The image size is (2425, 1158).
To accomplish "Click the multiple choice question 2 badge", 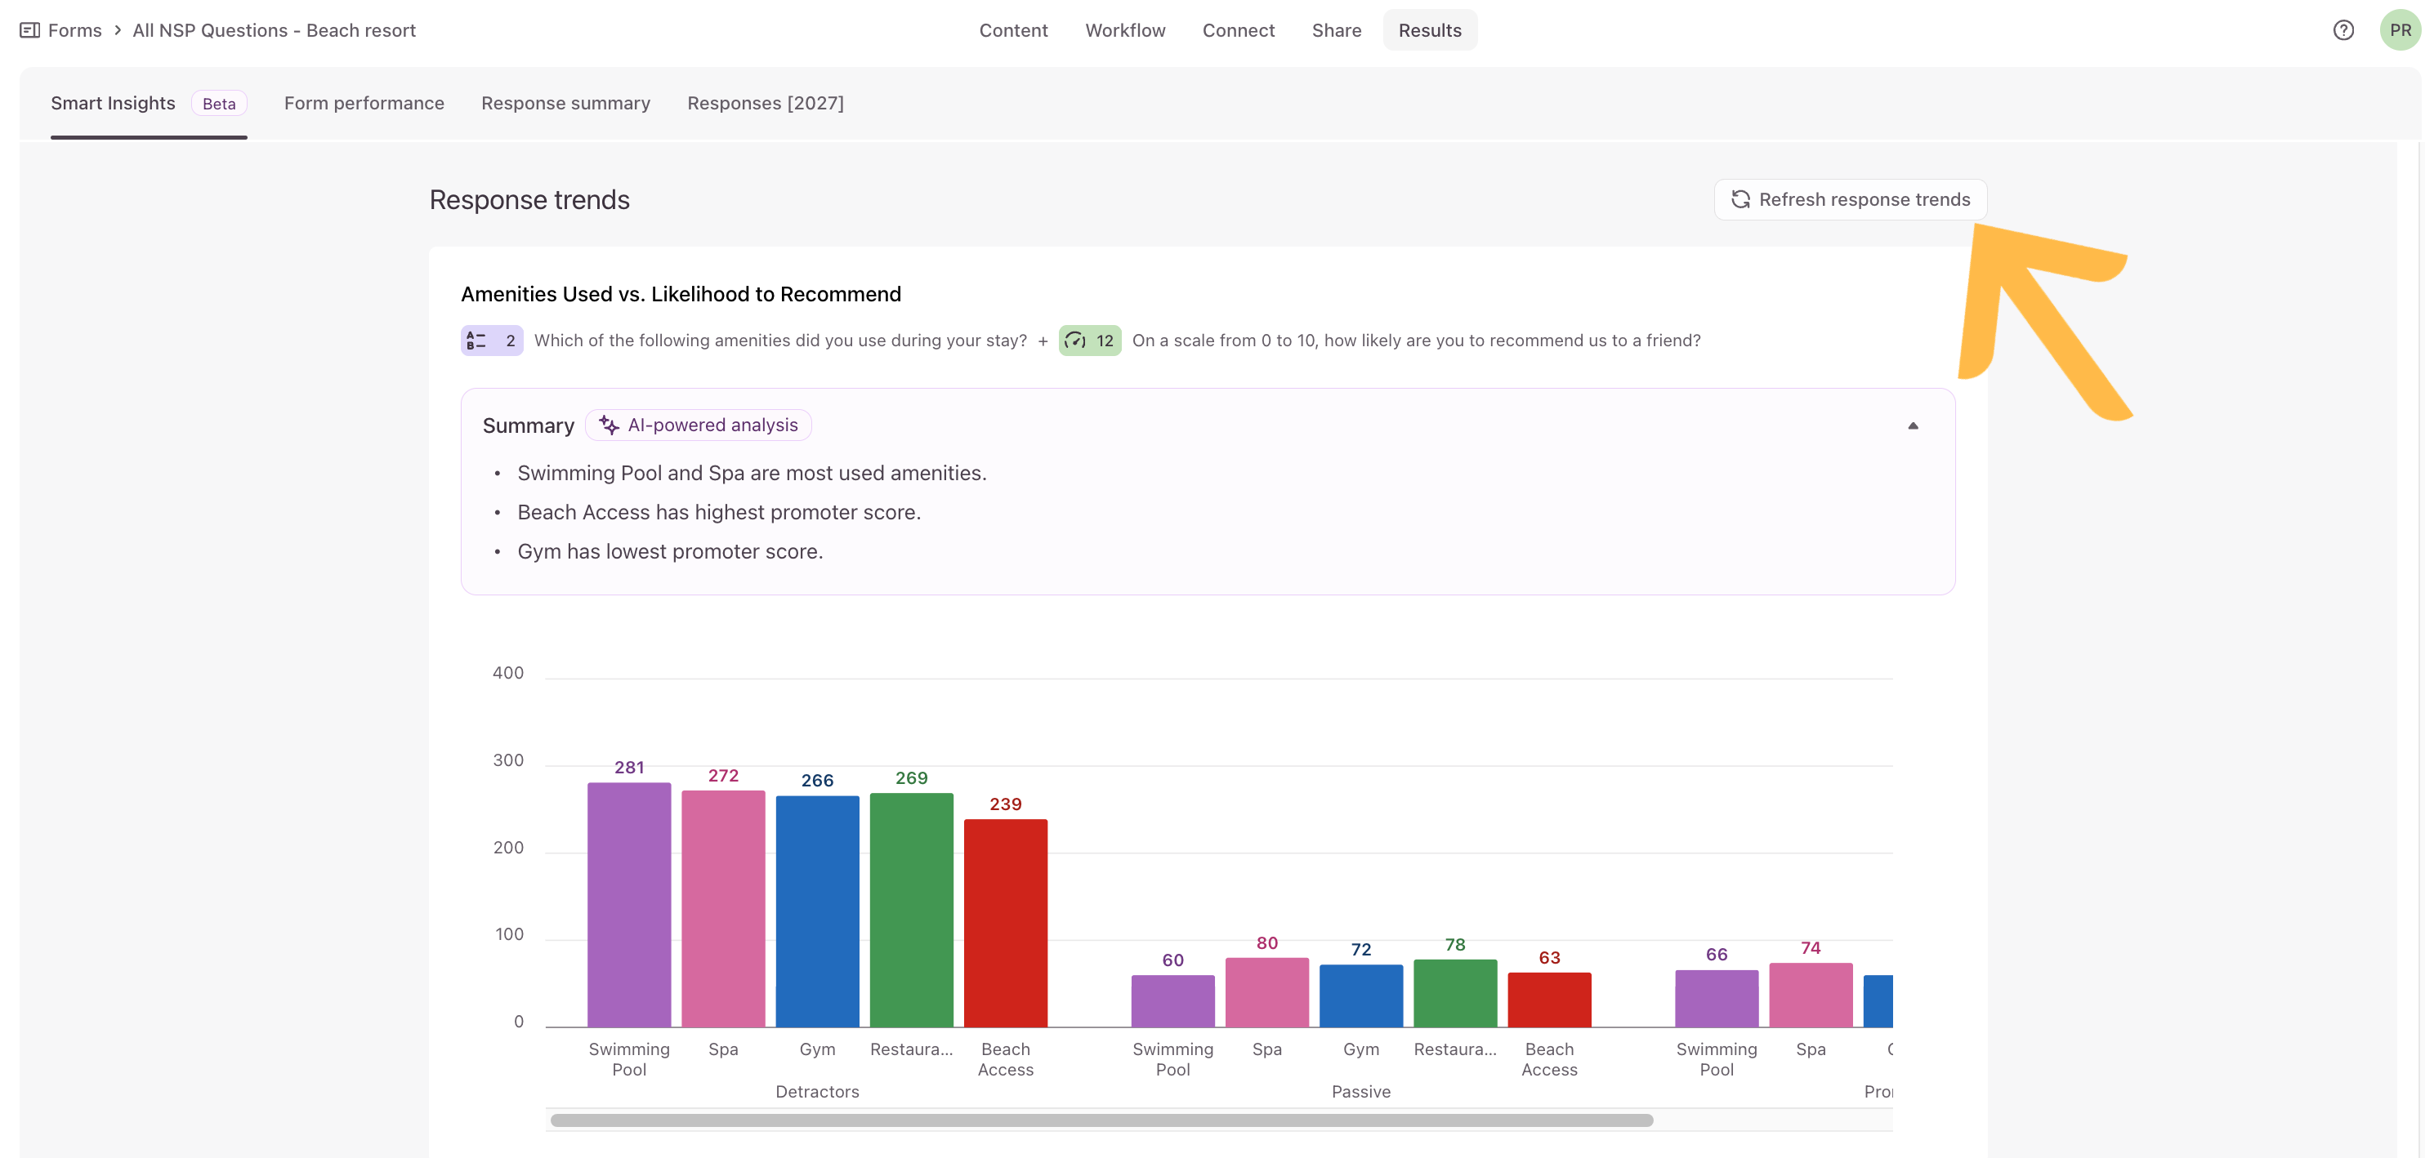I will click(491, 341).
